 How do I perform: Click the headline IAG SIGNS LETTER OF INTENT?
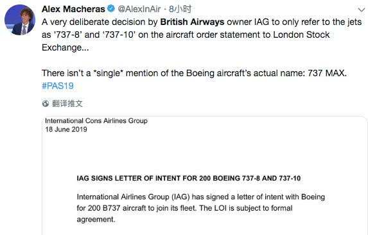(x=188, y=179)
